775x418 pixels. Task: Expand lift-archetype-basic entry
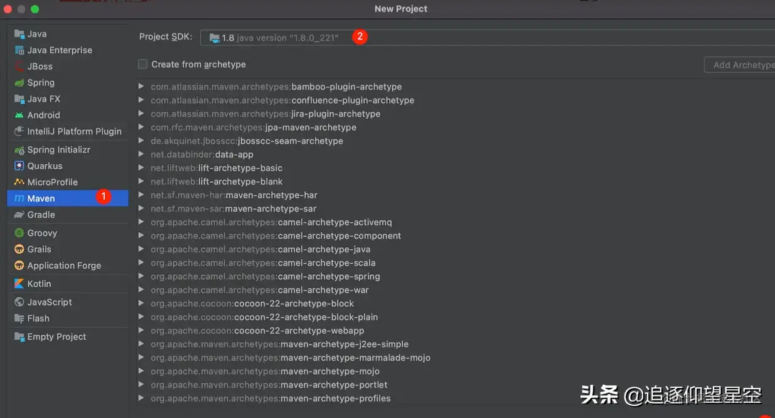click(141, 168)
